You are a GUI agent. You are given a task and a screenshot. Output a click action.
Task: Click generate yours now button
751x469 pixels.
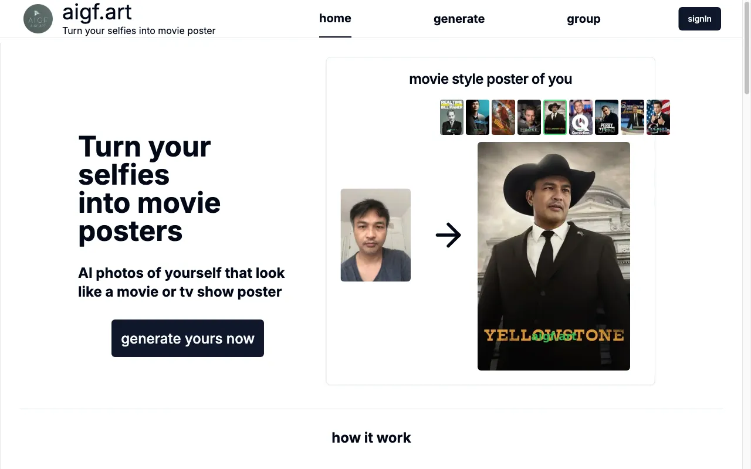[x=188, y=338]
